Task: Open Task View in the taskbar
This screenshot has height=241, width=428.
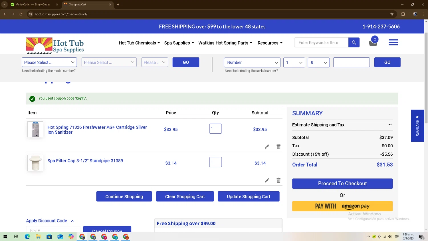Action: pyautogui.click(x=16, y=237)
